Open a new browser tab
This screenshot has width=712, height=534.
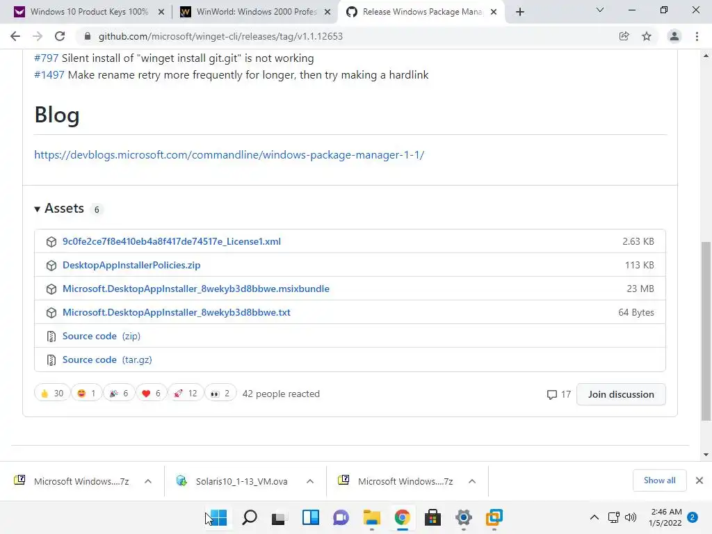point(520,12)
